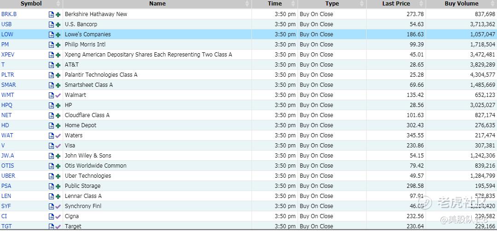Click the purple checkmark in the WAT row

58,135
